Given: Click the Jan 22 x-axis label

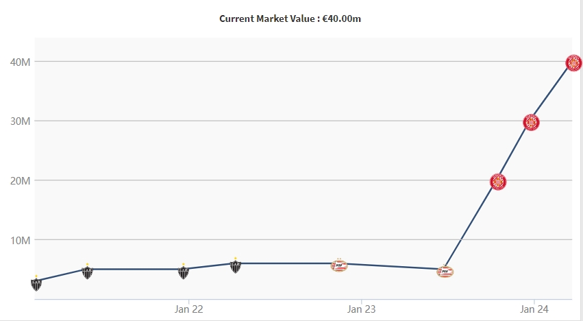Looking at the screenshot, I should (x=188, y=309).
